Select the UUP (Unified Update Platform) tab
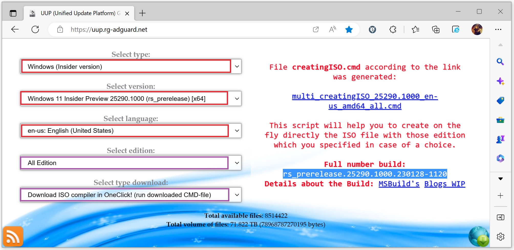 click(79, 13)
